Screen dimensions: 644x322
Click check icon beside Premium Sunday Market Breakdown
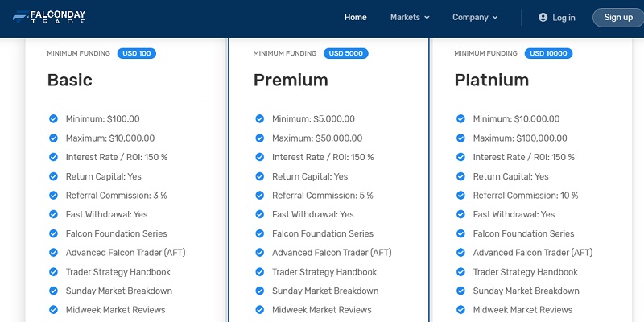pyautogui.click(x=259, y=291)
